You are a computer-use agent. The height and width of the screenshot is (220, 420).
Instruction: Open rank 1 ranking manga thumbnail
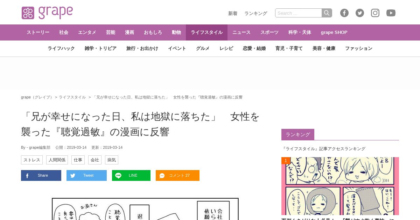point(340,186)
